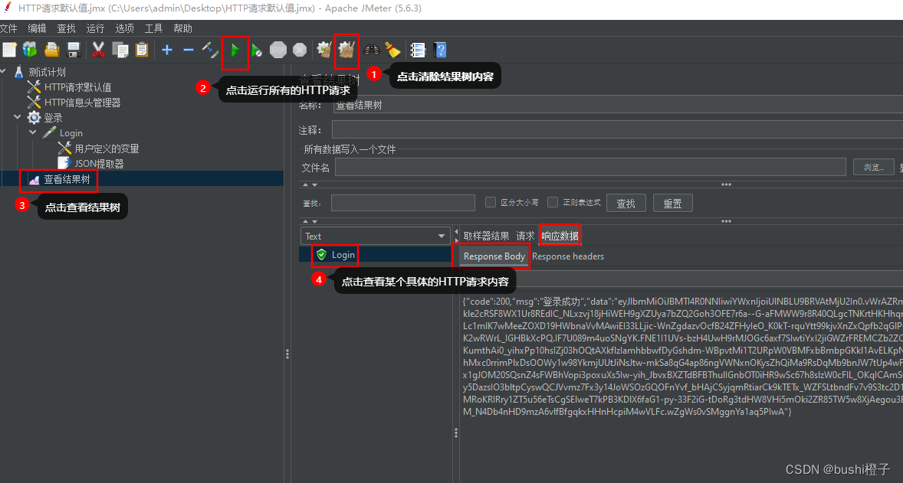This screenshot has height=483, width=903.
Task: Open the 查找 menu in menu bar
Action: click(66, 28)
